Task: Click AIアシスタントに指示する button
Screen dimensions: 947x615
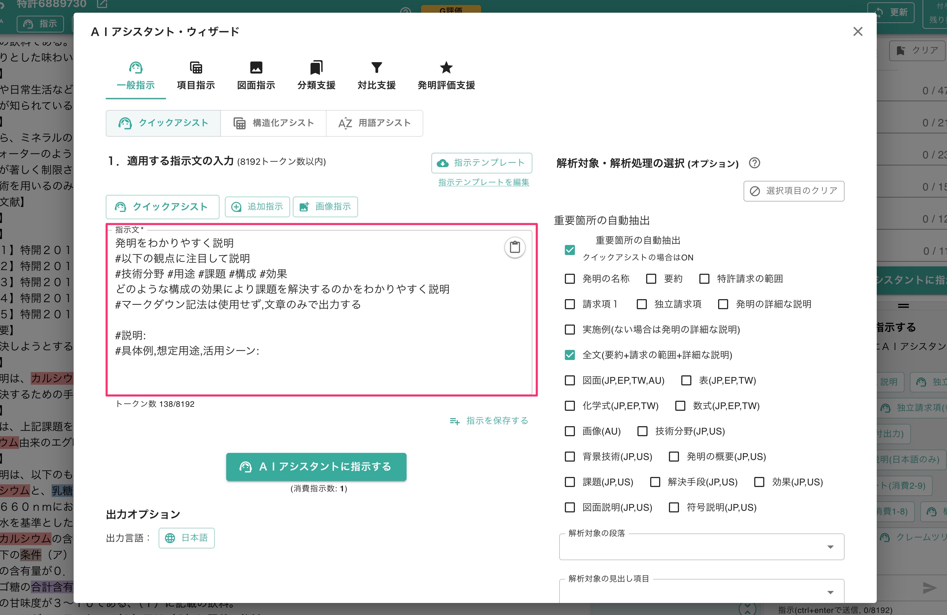Action: point(316,467)
